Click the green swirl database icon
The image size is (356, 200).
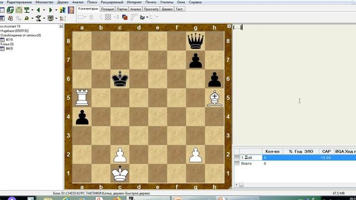click(x=10, y=10)
